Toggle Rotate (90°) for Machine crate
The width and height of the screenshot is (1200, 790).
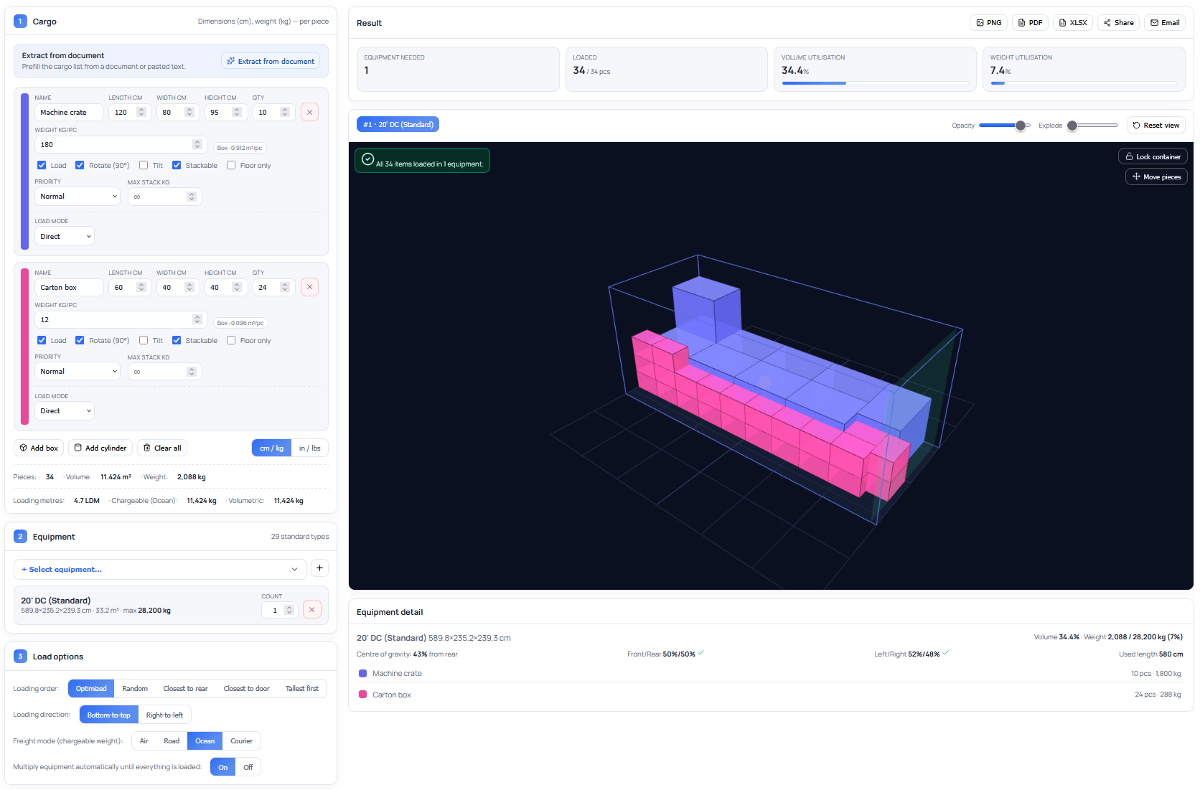(80, 165)
